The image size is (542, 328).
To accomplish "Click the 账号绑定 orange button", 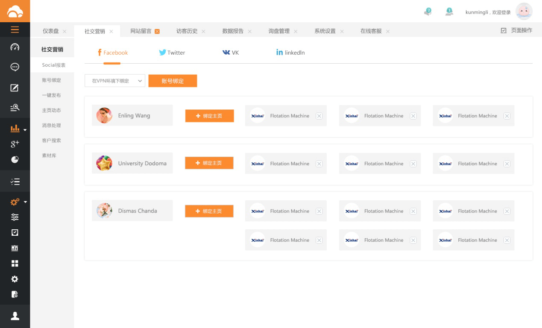I will point(173,81).
